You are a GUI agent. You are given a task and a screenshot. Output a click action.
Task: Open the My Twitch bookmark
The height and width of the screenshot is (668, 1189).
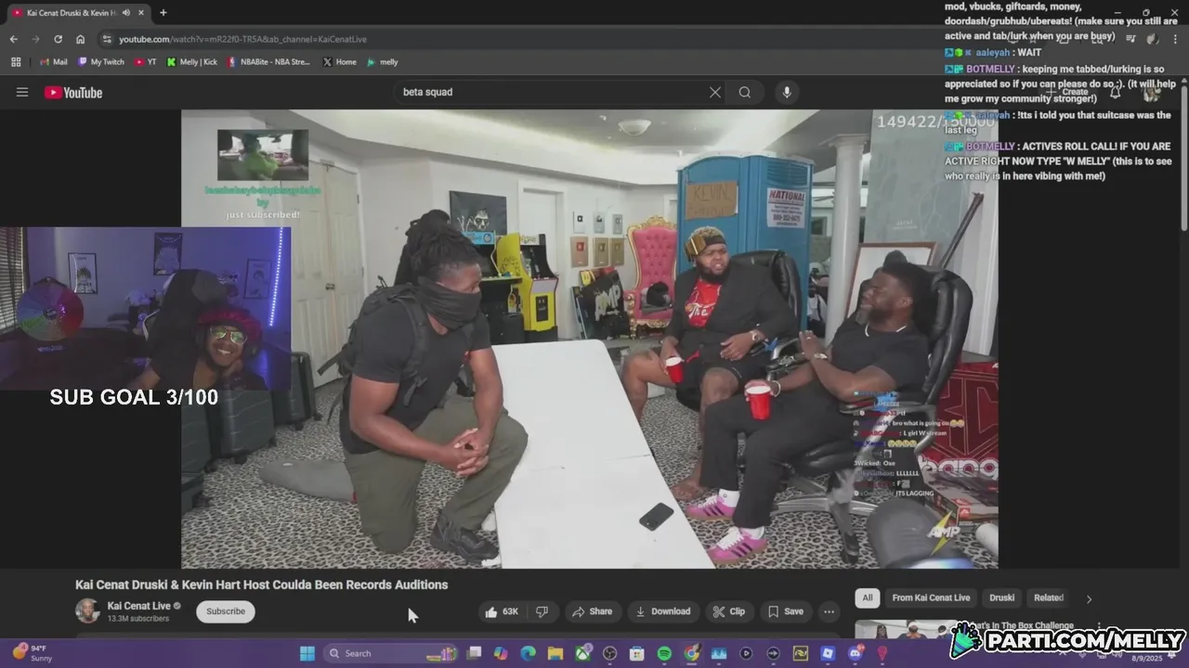pos(101,62)
